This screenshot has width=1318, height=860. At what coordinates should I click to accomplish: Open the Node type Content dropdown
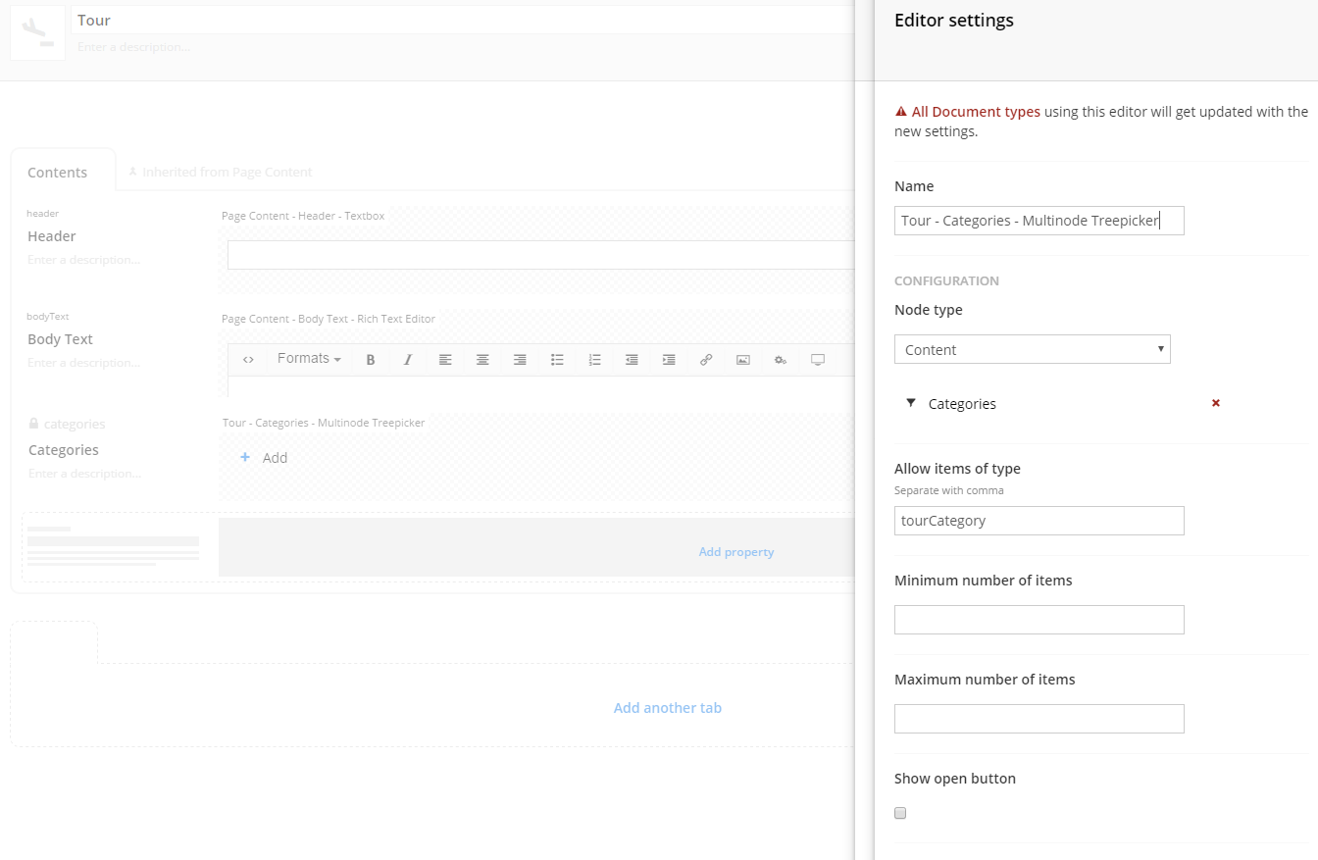tap(1033, 349)
